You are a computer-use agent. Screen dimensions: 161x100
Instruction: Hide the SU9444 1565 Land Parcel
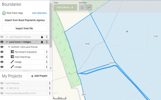[2, 47]
